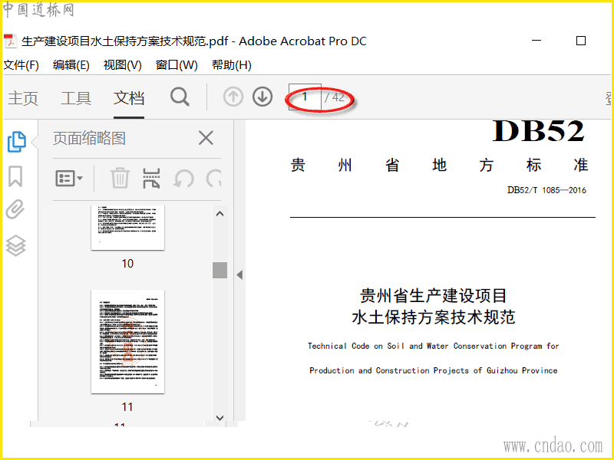Open the page thumbnails sidebar icon
The width and height of the screenshot is (614, 460).
[x=17, y=142]
